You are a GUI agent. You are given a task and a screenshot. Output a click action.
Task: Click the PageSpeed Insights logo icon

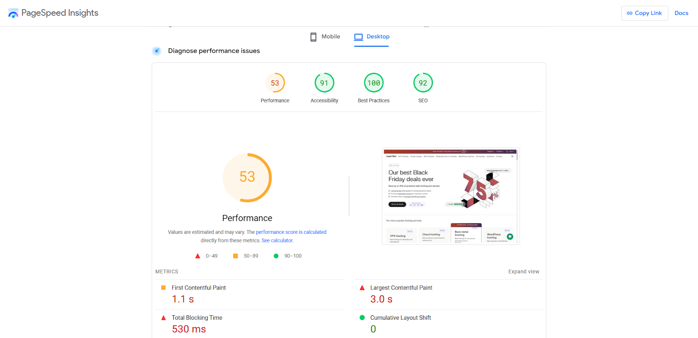click(14, 13)
